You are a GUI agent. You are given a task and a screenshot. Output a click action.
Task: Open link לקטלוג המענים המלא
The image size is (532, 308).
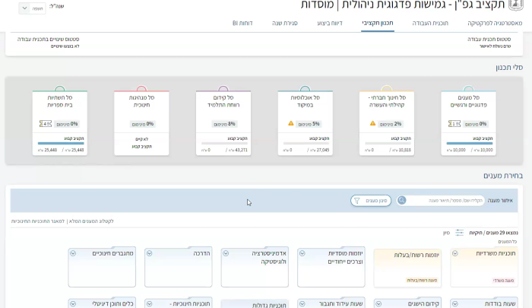coord(91,221)
